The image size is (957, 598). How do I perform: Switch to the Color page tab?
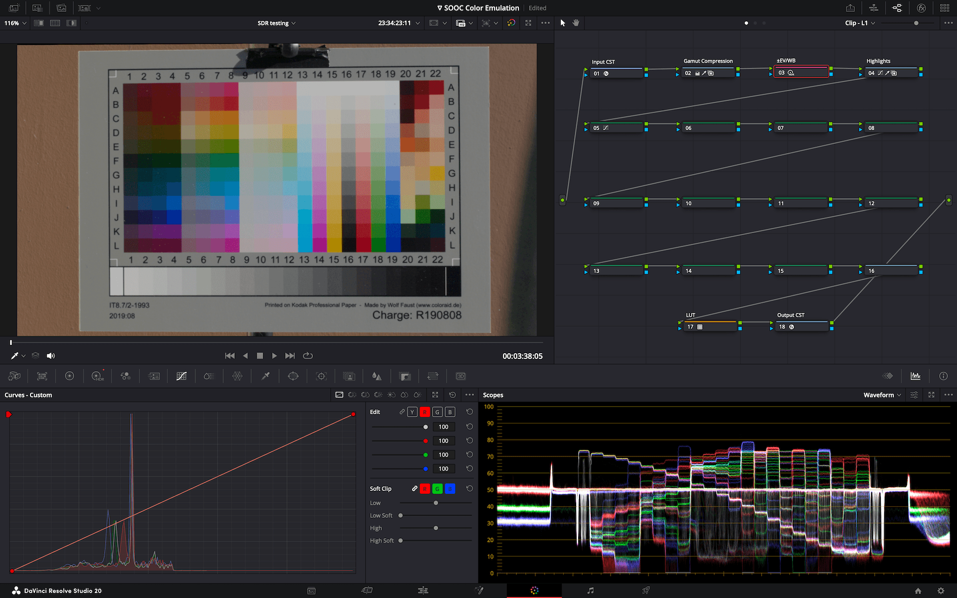pyautogui.click(x=534, y=591)
